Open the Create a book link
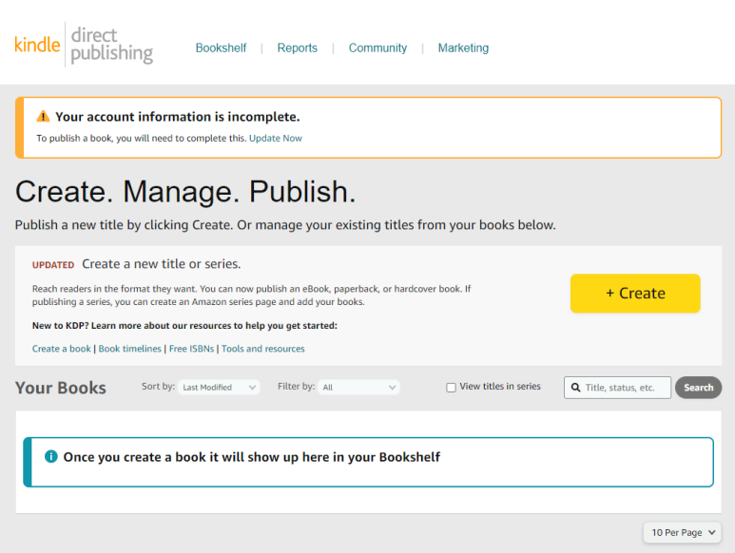Viewport: 735px width, 553px height. (x=62, y=349)
